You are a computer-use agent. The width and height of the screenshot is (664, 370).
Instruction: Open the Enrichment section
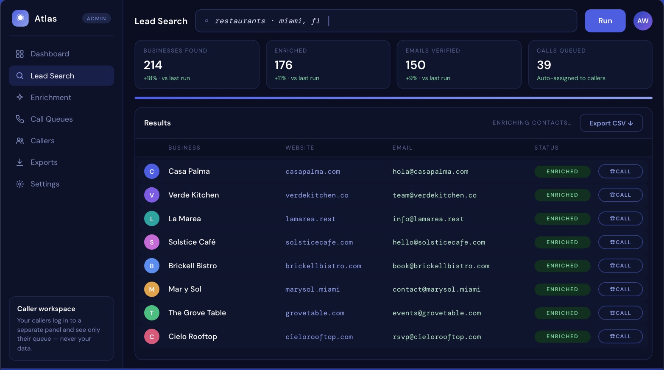click(61, 97)
